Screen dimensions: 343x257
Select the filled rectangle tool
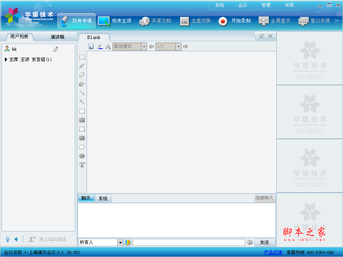point(82,120)
